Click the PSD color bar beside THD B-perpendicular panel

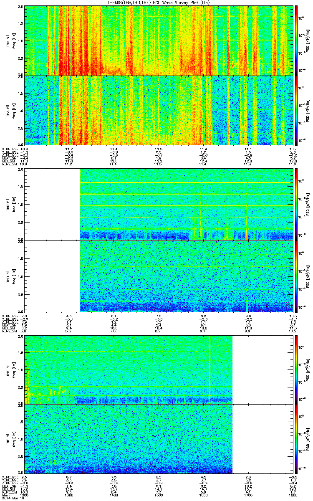pyautogui.click(x=297, y=205)
